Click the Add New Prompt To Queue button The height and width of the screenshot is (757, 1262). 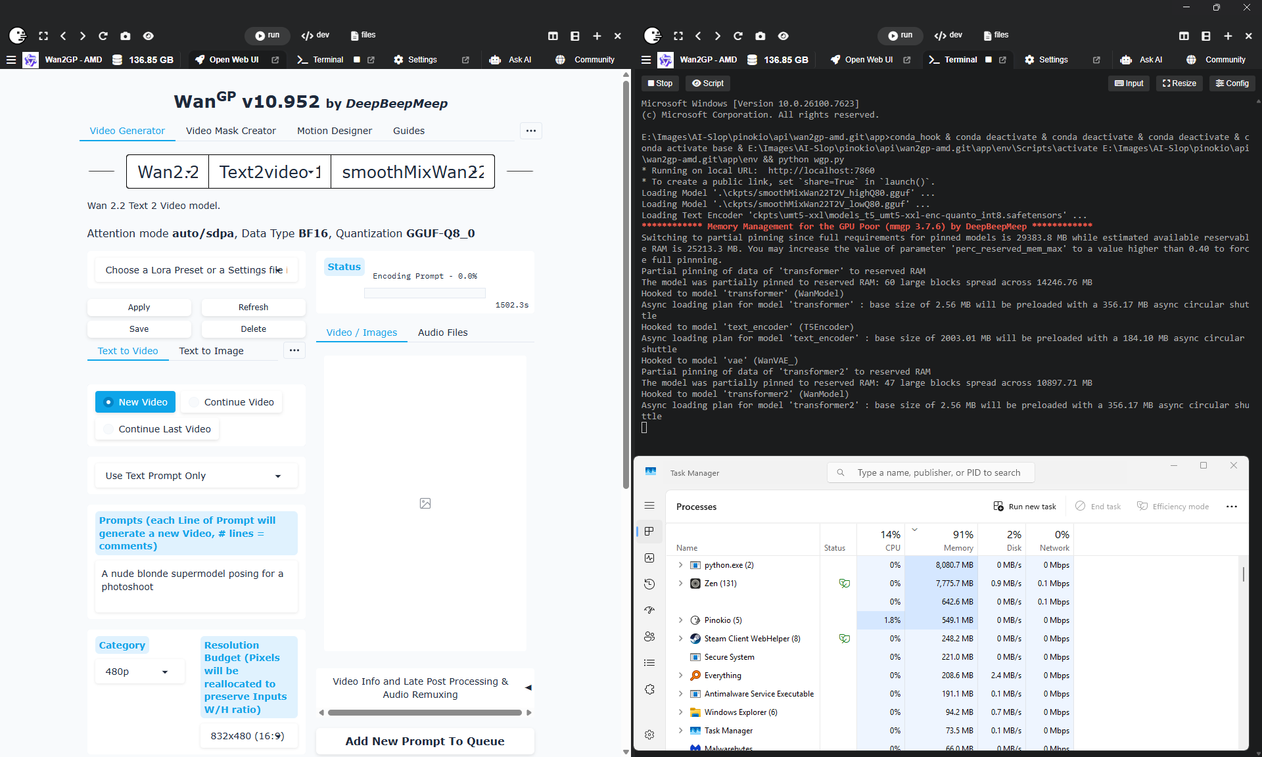pos(425,741)
